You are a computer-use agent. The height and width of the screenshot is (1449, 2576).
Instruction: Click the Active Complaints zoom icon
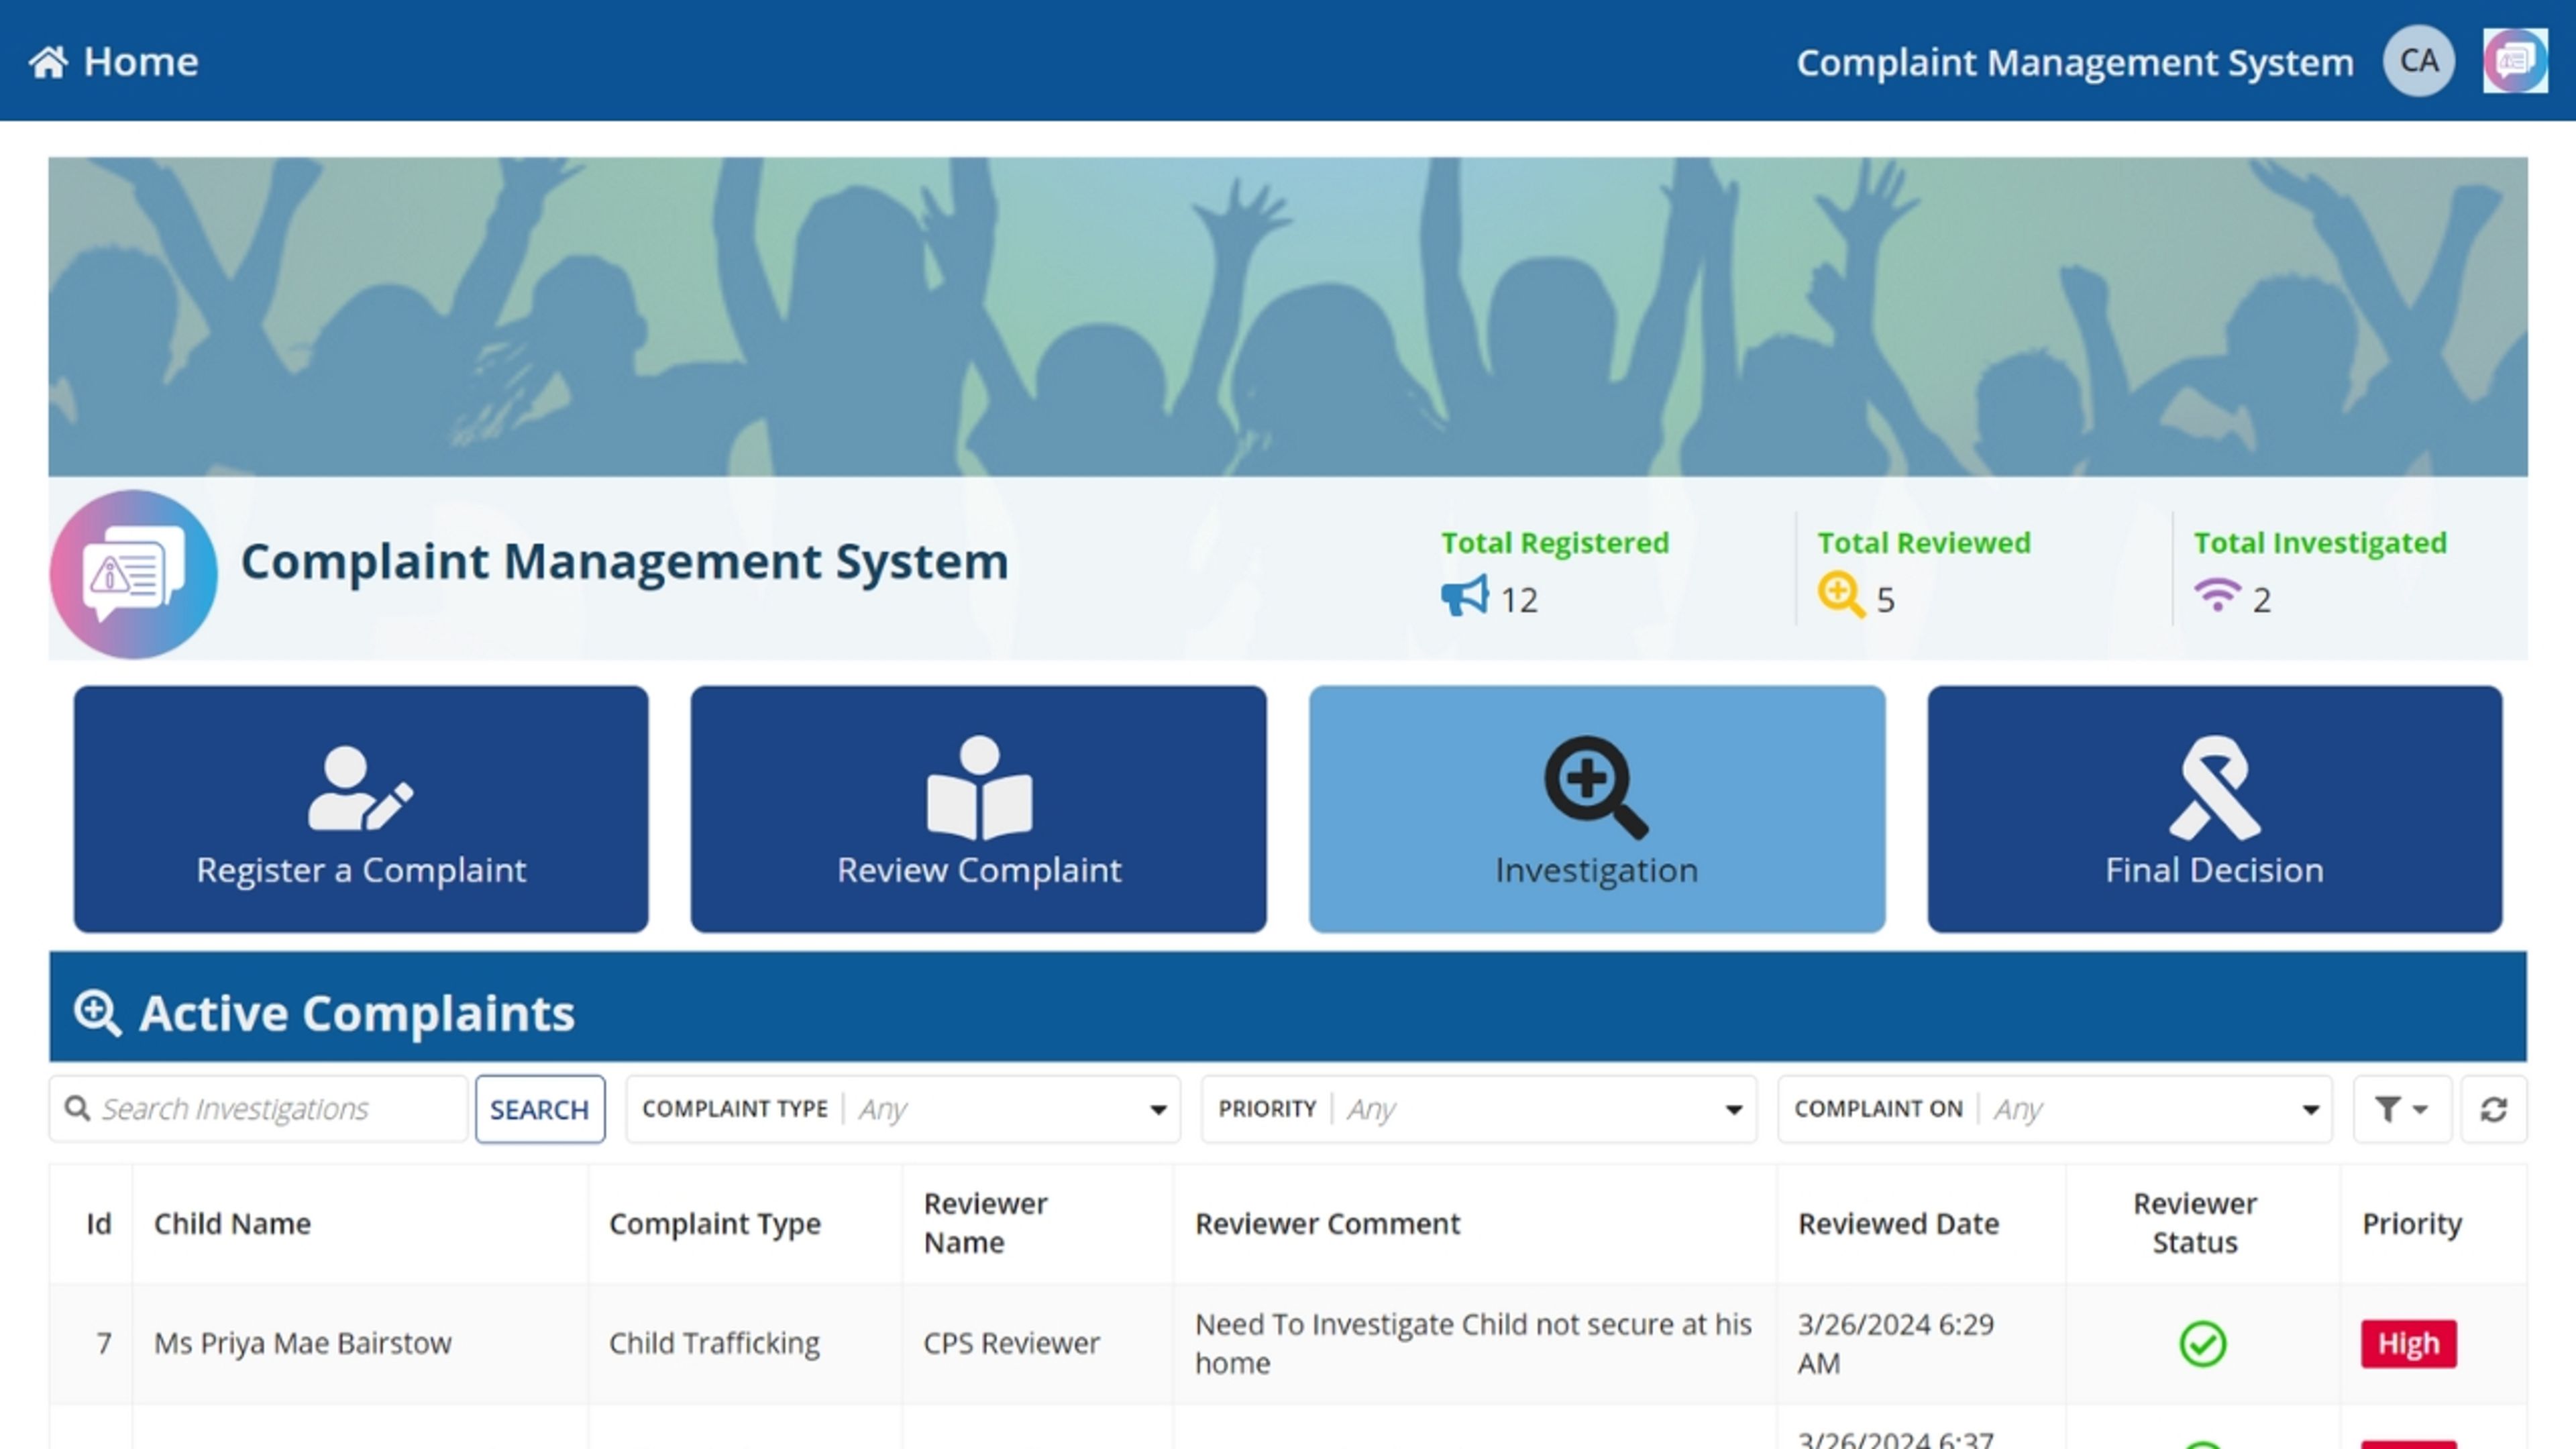point(98,1013)
